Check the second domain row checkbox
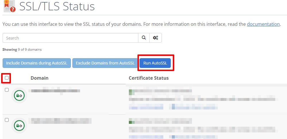Screen dimensions: 287x139 (7, 120)
